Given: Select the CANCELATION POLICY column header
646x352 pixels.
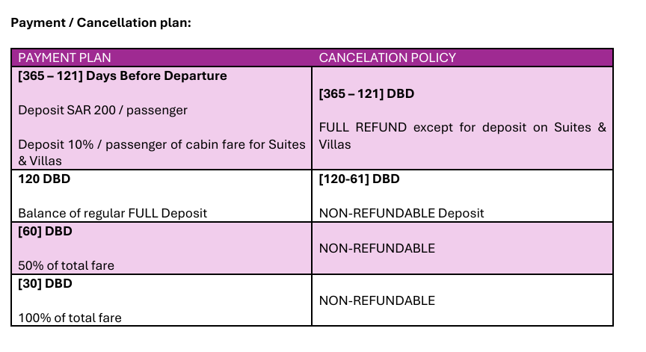Looking at the screenshot, I should 387,58.
